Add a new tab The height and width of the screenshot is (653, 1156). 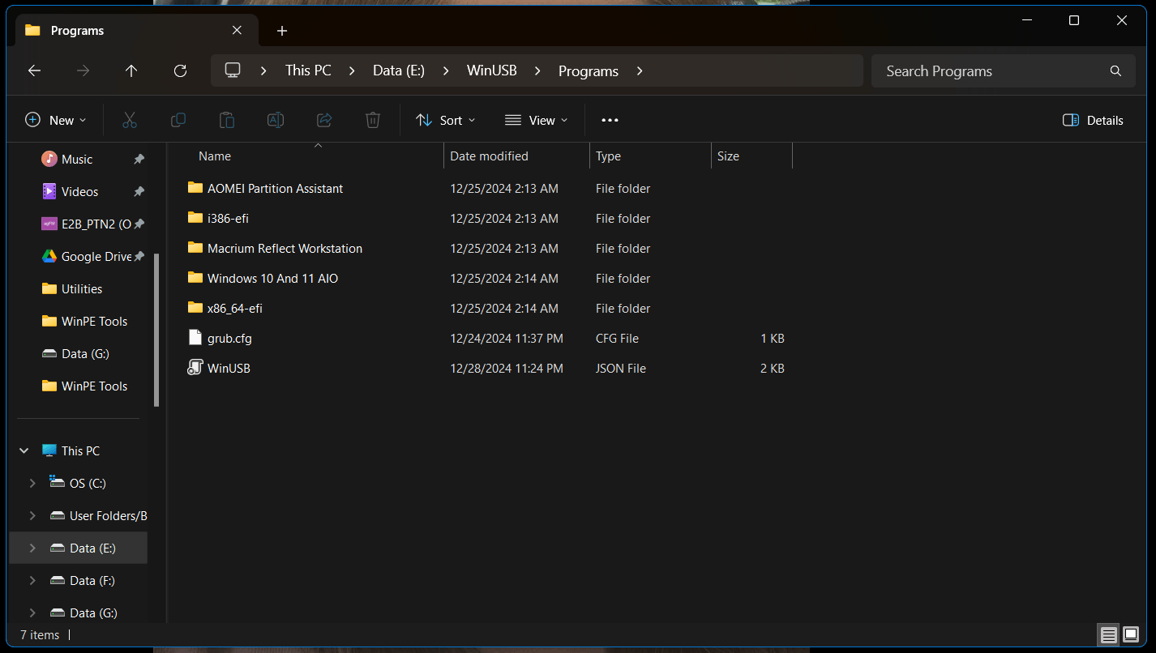pos(282,31)
